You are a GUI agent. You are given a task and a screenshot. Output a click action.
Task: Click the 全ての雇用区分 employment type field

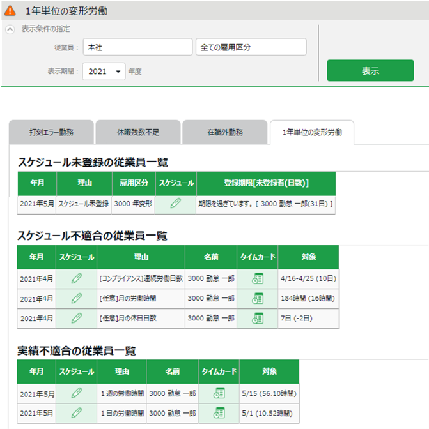pos(251,48)
